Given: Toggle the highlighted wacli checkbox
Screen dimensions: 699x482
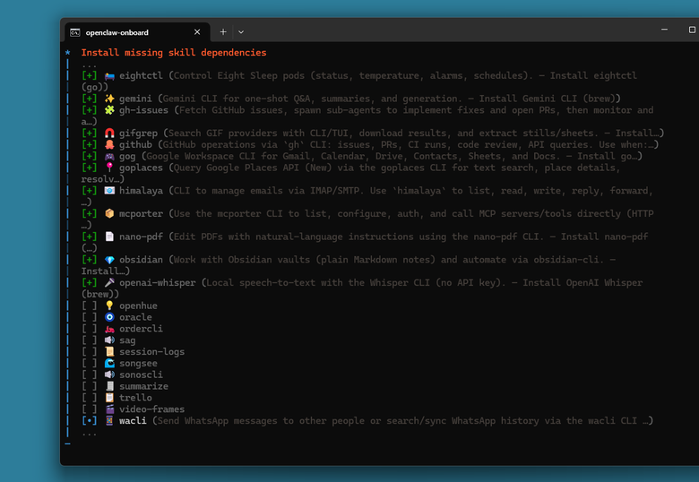Looking at the screenshot, I should [x=89, y=421].
